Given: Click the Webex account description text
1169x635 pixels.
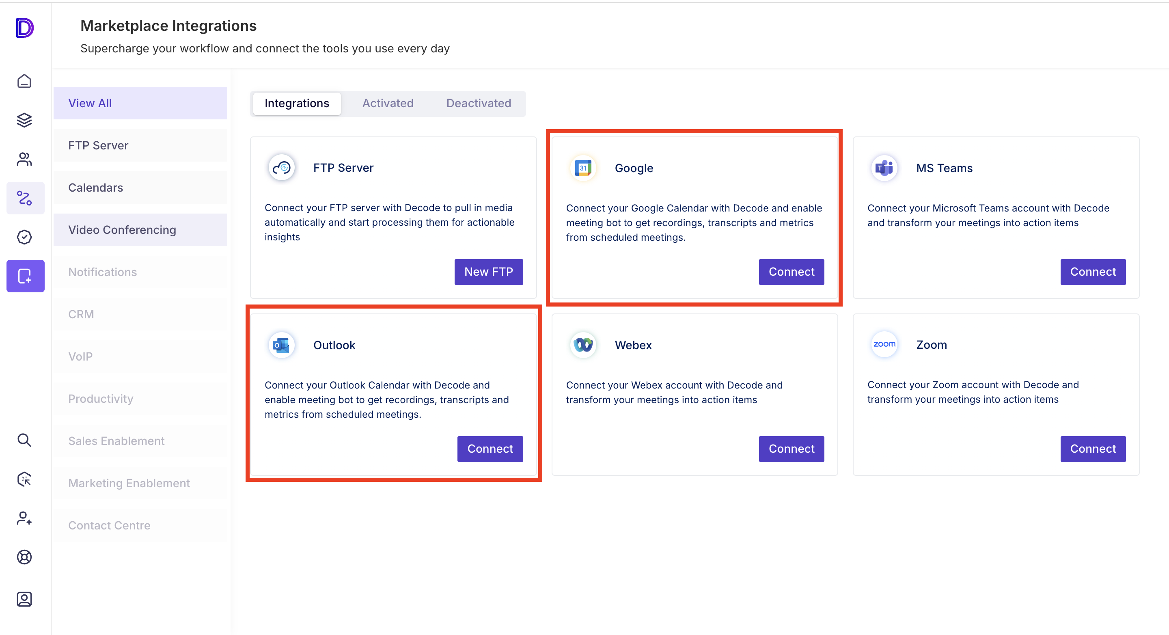Looking at the screenshot, I should click(674, 393).
